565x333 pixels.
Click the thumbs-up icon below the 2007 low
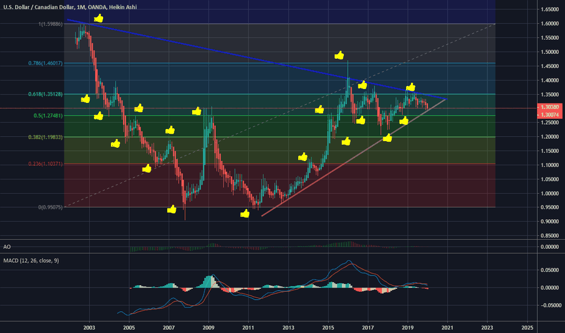pyautogui.click(x=172, y=209)
